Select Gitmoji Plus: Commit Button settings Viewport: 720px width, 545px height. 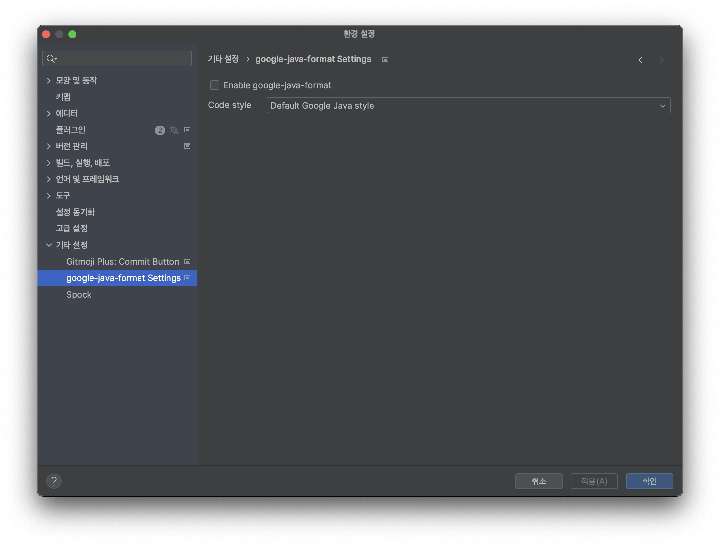[123, 262]
